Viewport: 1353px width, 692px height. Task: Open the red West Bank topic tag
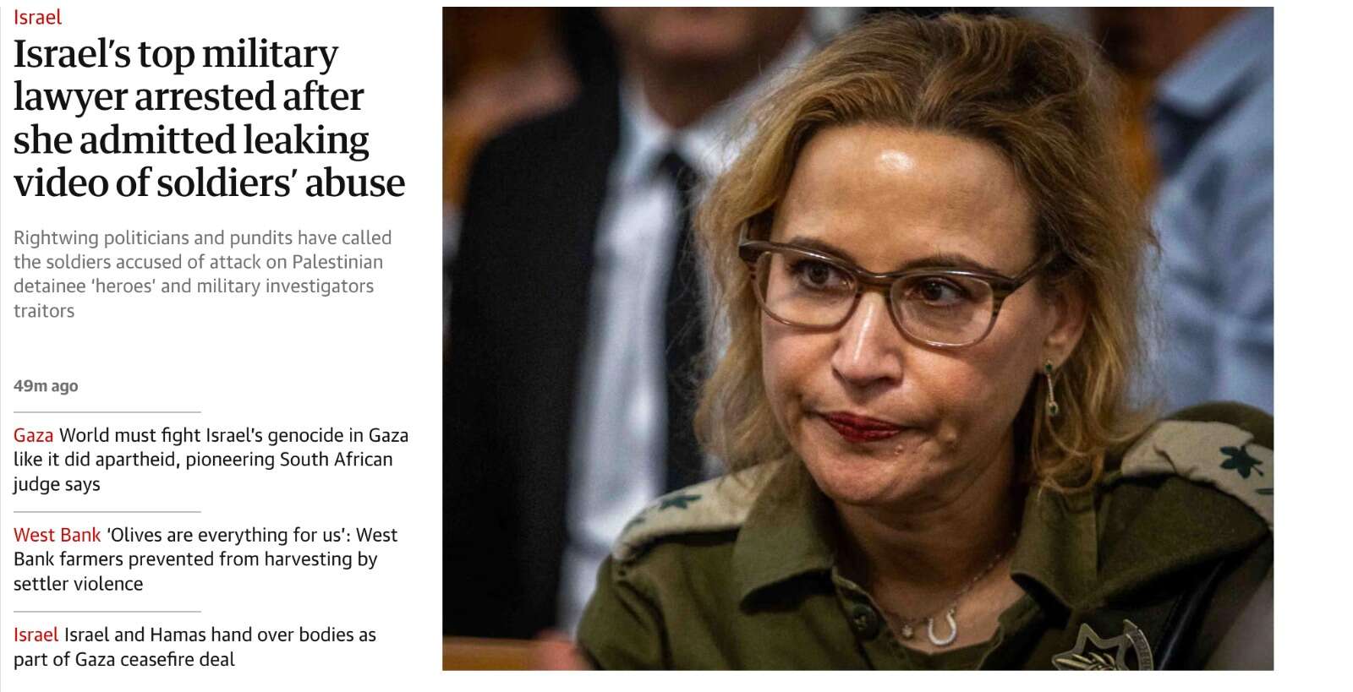(57, 535)
